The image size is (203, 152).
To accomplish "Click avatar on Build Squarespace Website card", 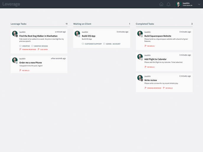I will click(x=140, y=34).
